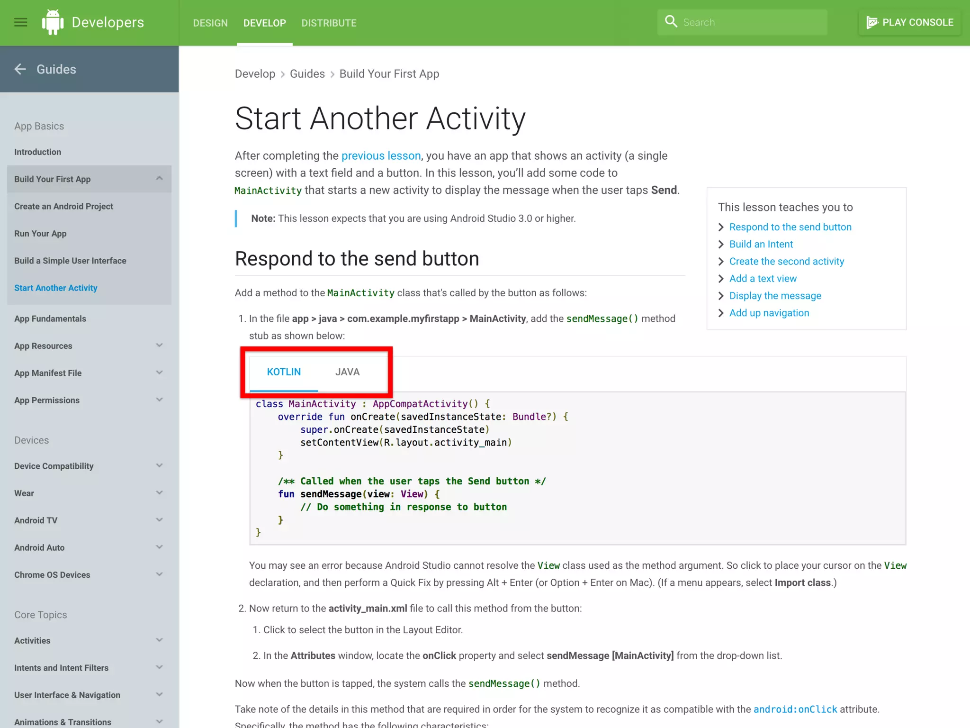Open Create the second activity link
Viewport: 970px width, 728px height.
[x=786, y=261]
